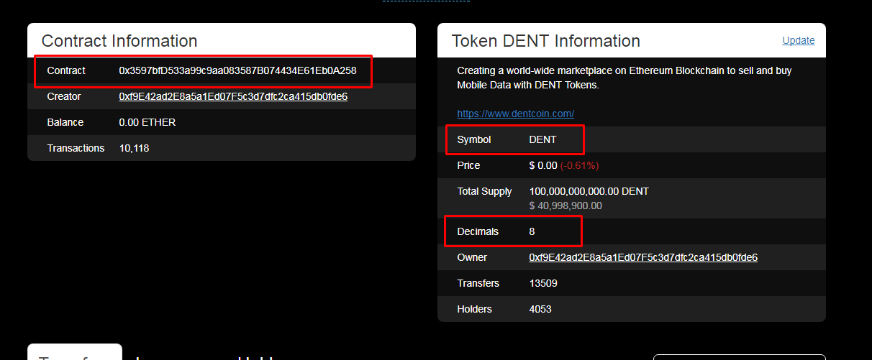This screenshot has height=360, width=872.
Task: Click the Transactions row label
Action: tap(76, 148)
